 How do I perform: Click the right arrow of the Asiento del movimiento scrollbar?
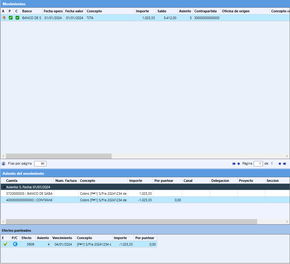pyautogui.click(x=287, y=222)
